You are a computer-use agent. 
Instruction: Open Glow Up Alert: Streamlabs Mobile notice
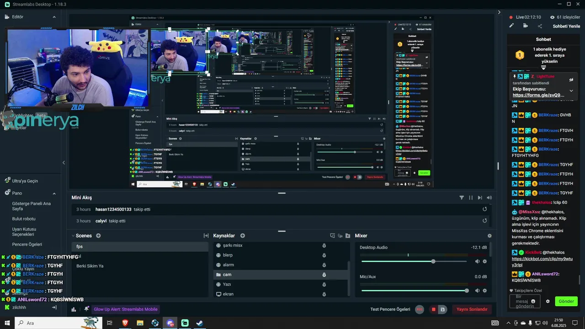coord(126,309)
